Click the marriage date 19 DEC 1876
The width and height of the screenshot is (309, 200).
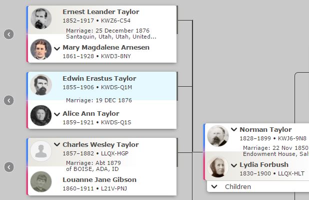tap(113, 100)
